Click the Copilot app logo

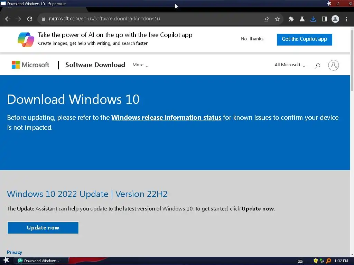[26, 39]
